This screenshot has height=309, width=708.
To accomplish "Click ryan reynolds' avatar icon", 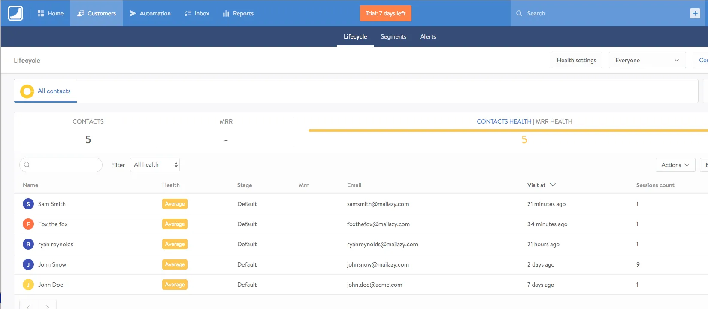I will [x=28, y=244].
